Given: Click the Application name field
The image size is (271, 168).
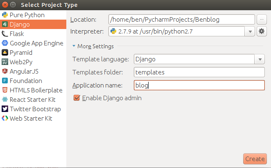Looking at the screenshot, I should pyautogui.click(x=199, y=85).
